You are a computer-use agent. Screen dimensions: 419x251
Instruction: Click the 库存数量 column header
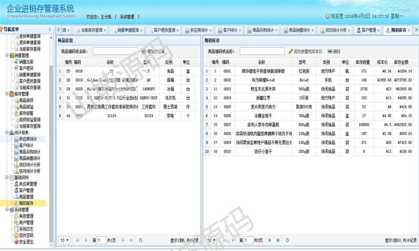(x=362, y=62)
